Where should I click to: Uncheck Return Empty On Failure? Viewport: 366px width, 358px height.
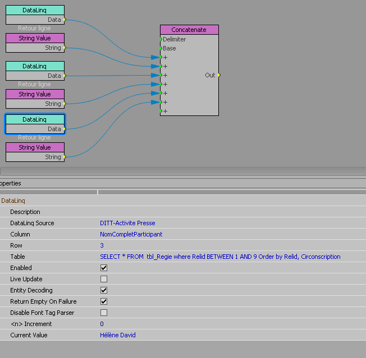104,301
